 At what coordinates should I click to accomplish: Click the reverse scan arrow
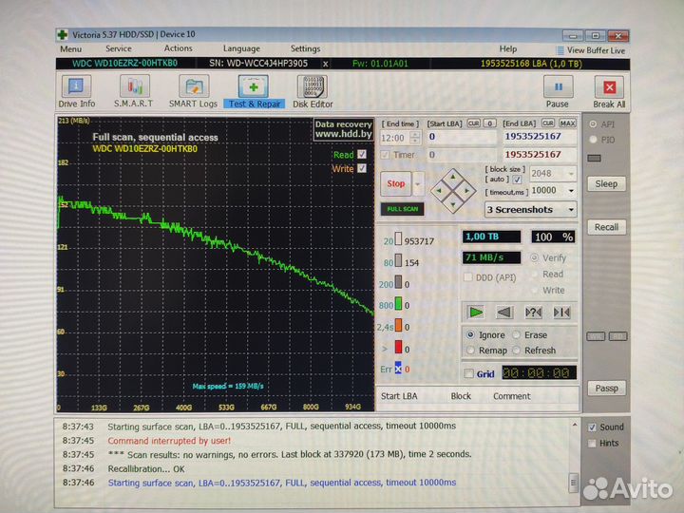point(504,312)
